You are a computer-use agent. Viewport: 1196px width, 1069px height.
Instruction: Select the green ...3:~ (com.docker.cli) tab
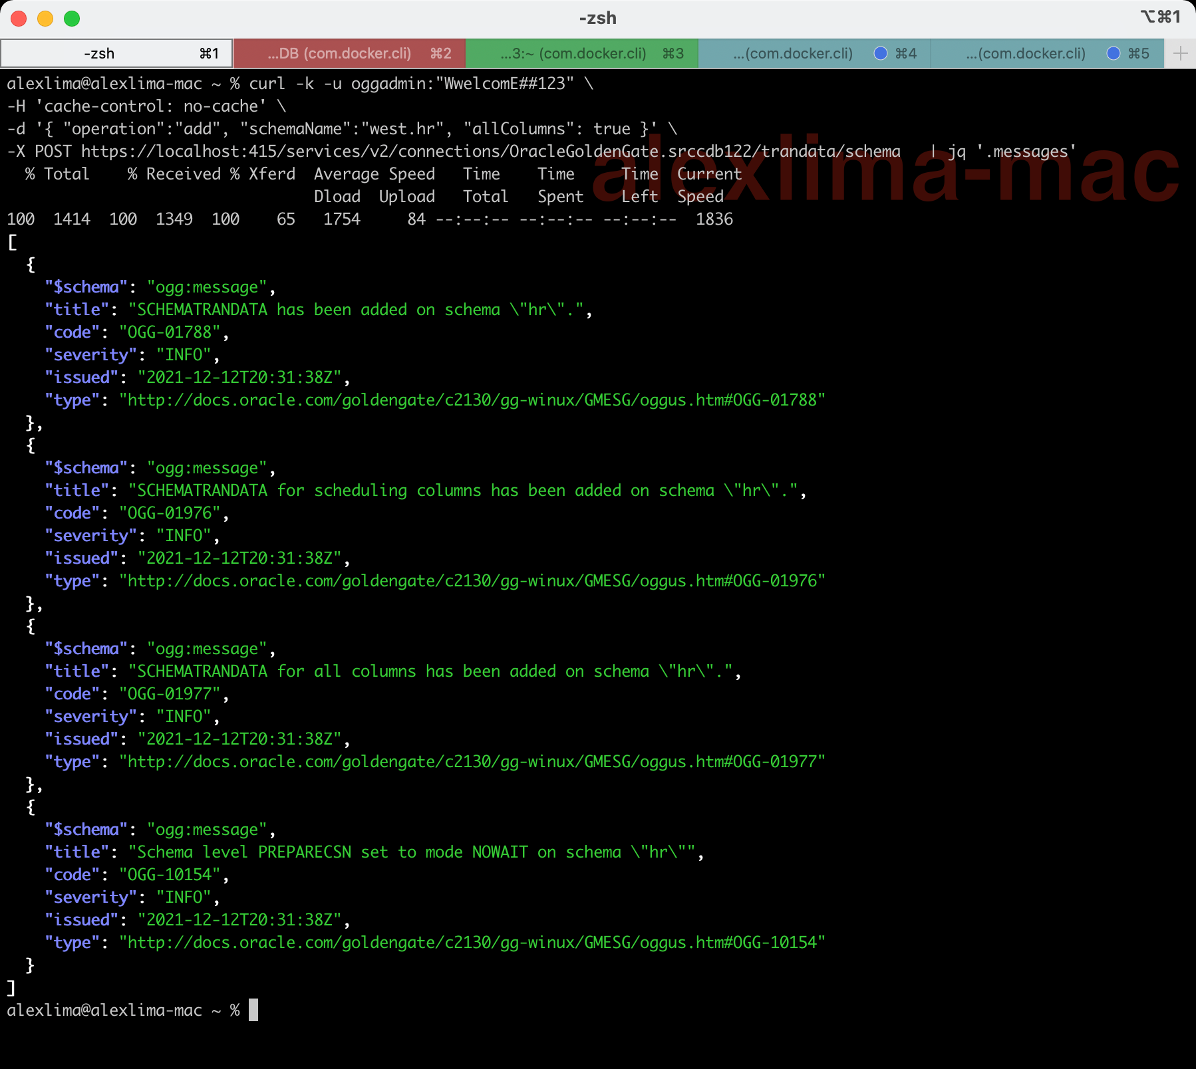tap(582, 53)
